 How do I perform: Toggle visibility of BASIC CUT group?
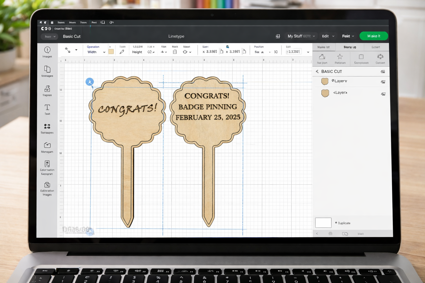click(383, 72)
